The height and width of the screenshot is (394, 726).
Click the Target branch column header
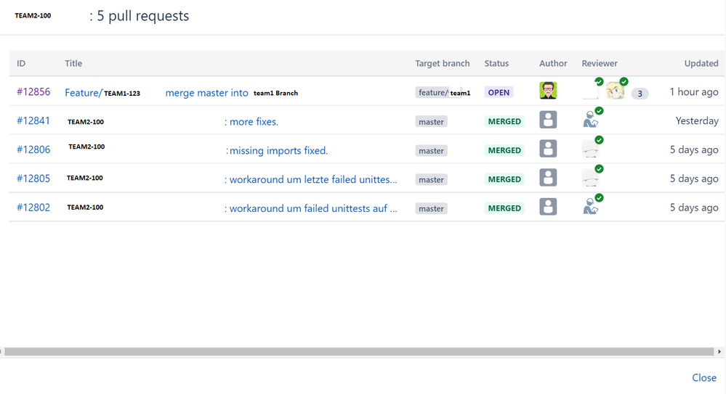click(x=442, y=63)
